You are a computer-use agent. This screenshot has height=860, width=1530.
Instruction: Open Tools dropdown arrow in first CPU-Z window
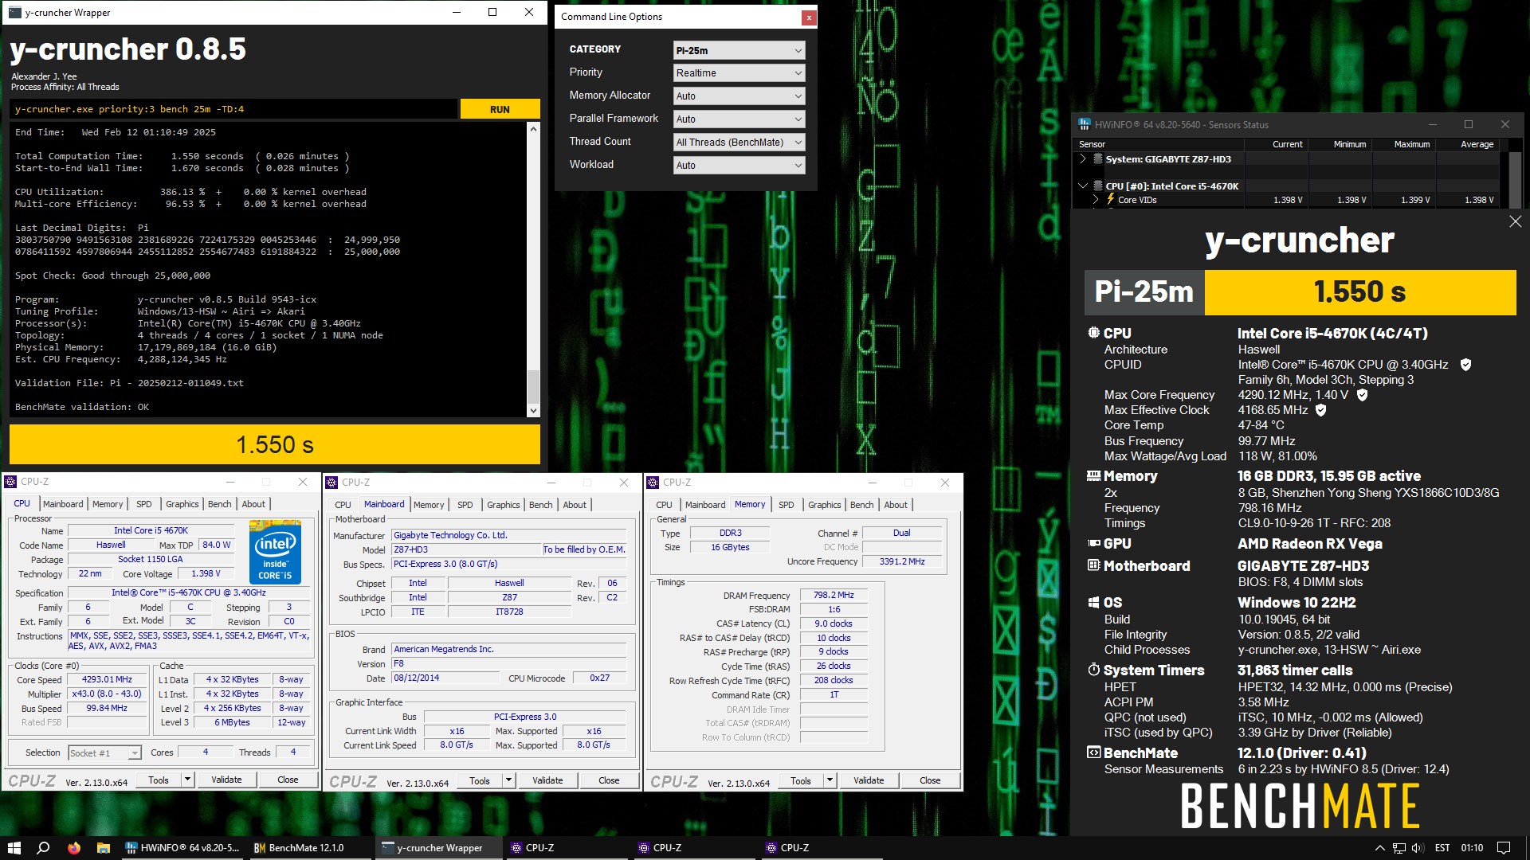click(187, 780)
